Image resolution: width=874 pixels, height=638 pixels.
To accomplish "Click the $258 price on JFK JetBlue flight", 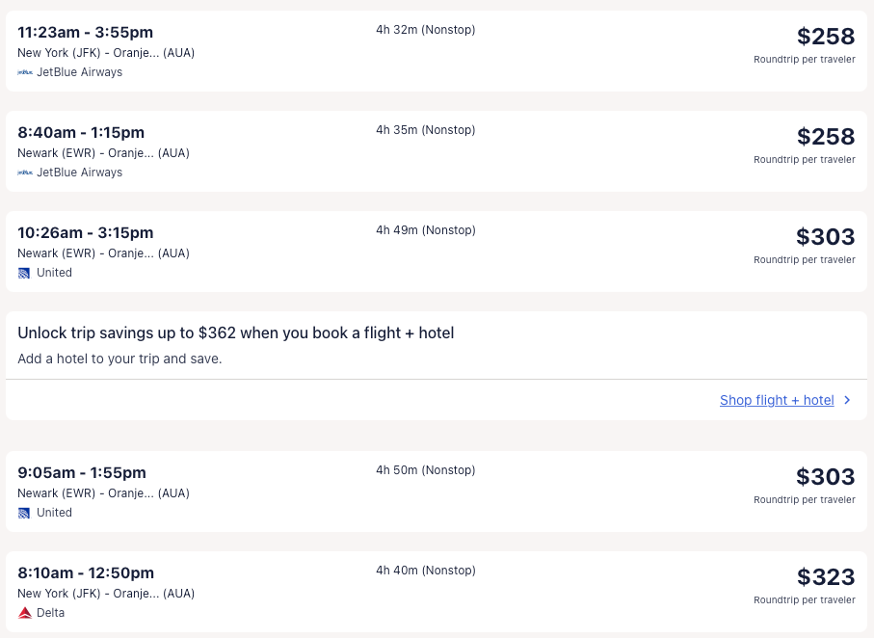I will click(x=826, y=37).
